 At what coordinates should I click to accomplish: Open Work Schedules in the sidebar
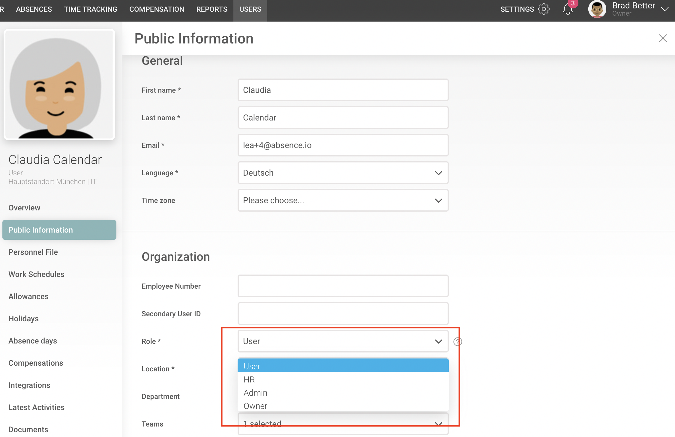(36, 274)
